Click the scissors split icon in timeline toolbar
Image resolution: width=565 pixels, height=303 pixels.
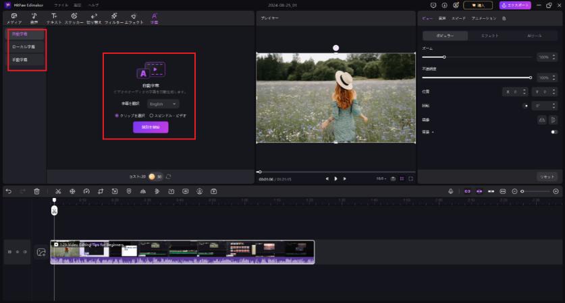point(58,191)
